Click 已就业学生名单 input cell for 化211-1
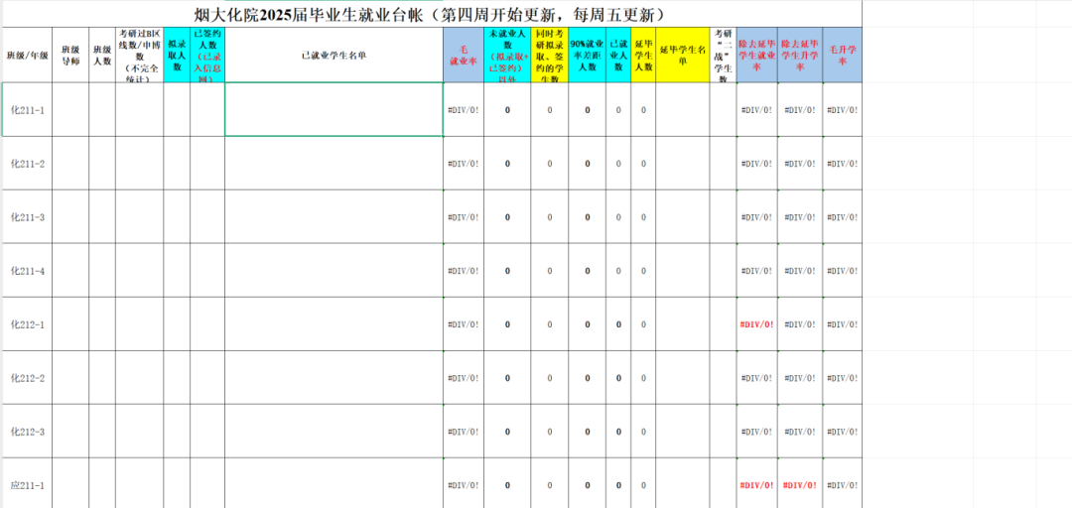 coord(334,109)
